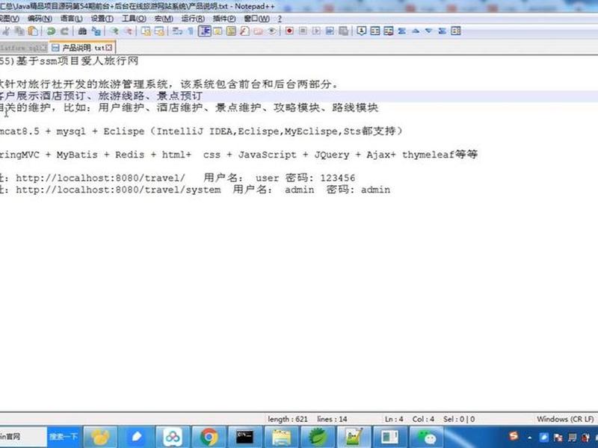Open Google Chrome from the taskbar
Viewport: 598px width, 448px height.
tap(209, 437)
